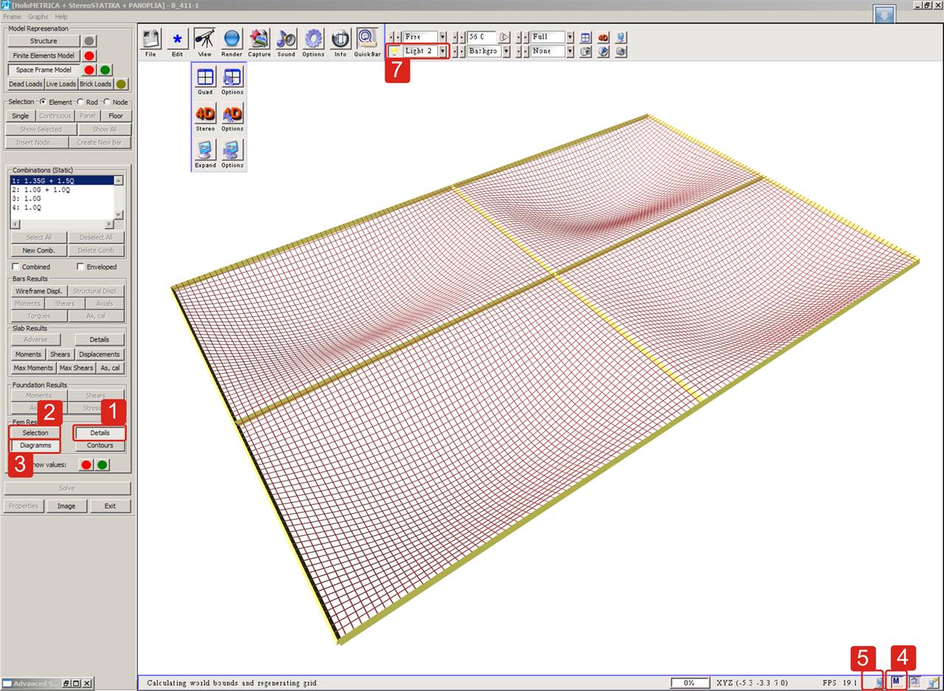Check the Enveloped checkbox
944x691 pixels.
(x=80, y=267)
